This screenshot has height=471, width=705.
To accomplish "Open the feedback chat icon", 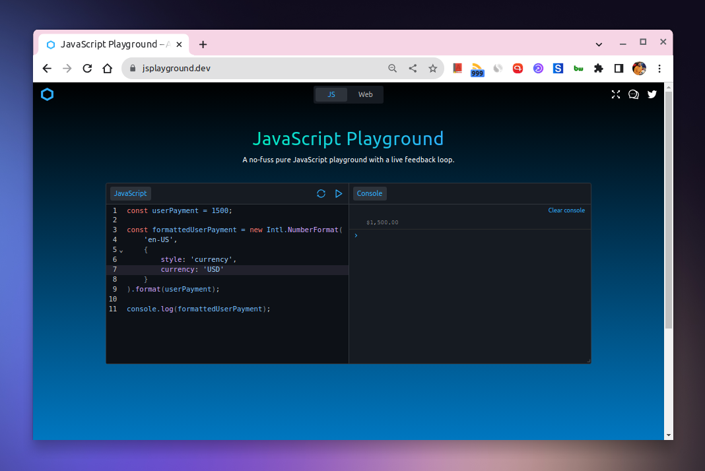I will 634,94.
